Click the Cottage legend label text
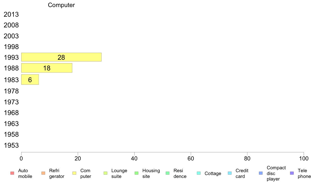This screenshot has height=192, width=311. coord(213,173)
